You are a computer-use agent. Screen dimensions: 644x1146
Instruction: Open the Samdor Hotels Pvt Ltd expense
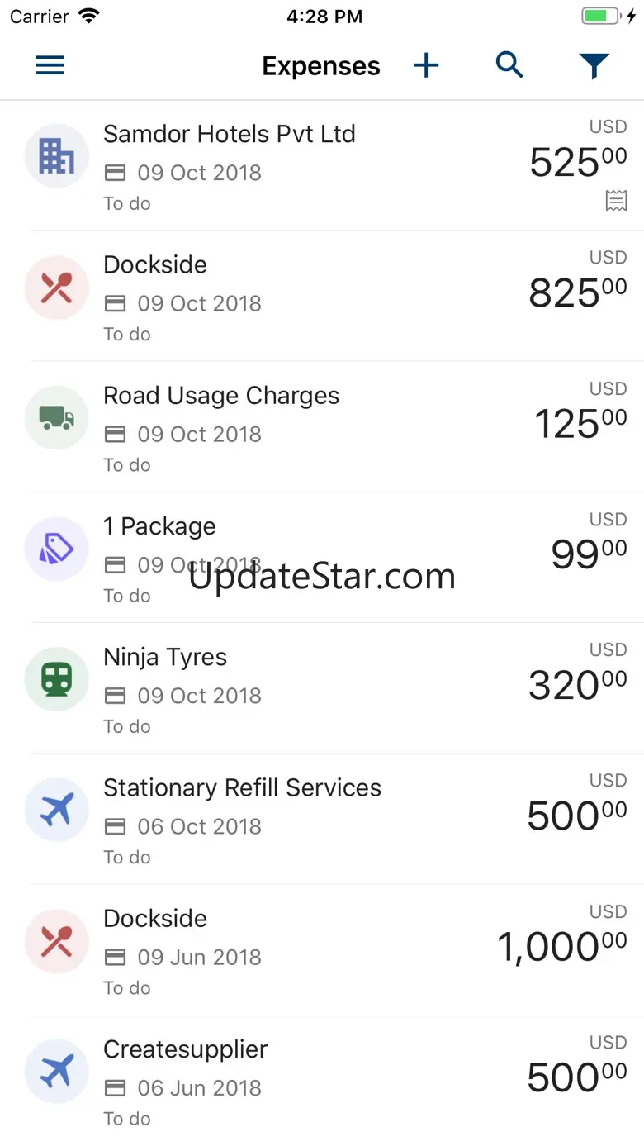click(230, 134)
